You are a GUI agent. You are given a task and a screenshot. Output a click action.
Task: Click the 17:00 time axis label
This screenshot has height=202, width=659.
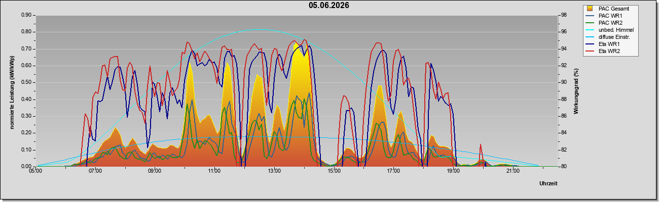click(x=393, y=171)
